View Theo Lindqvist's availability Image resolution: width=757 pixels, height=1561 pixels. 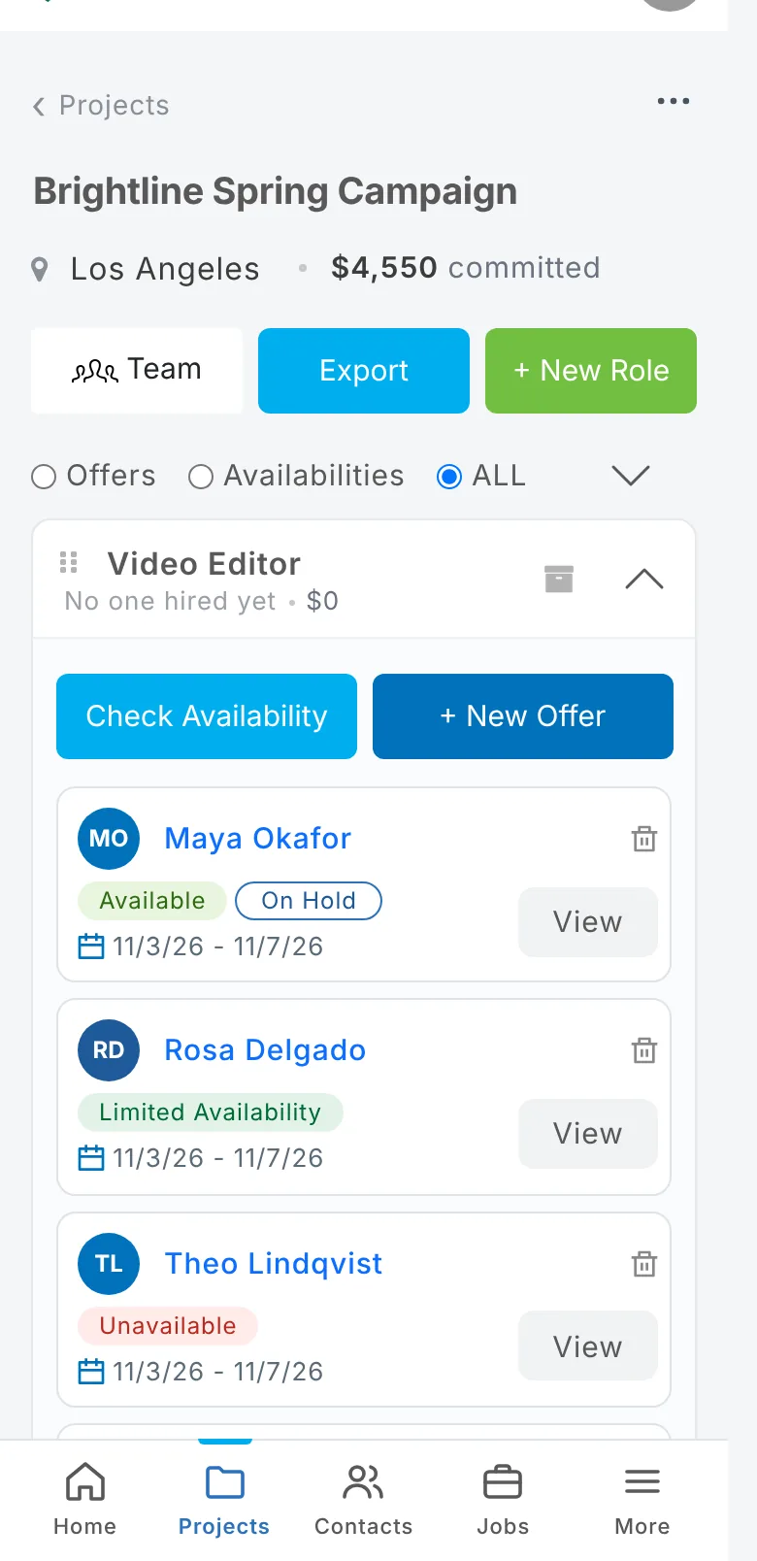click(588, 1347)
